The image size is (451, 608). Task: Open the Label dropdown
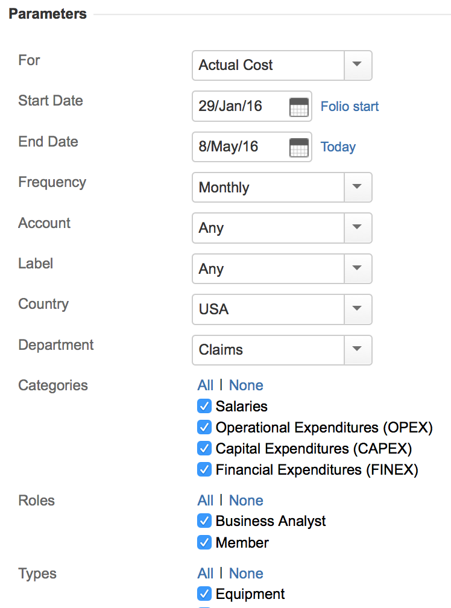(x=357, y=269)
